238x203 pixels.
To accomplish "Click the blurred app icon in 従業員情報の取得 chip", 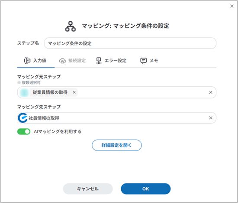I will click(x=24, y=93).
